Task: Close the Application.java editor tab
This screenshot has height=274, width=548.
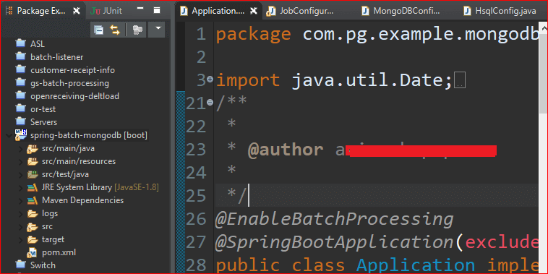Action: point(254,11)
